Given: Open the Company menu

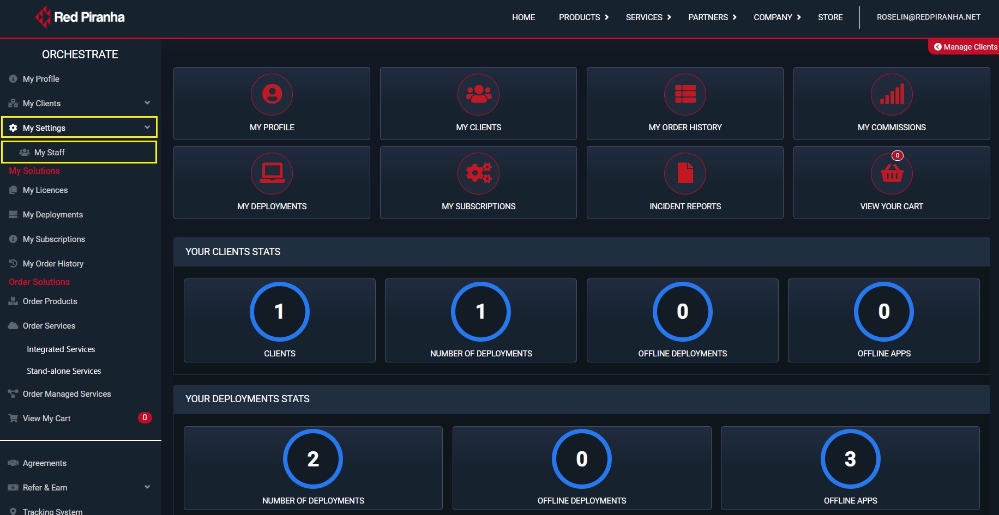Looking at the screenshot, I should (773, 17).
